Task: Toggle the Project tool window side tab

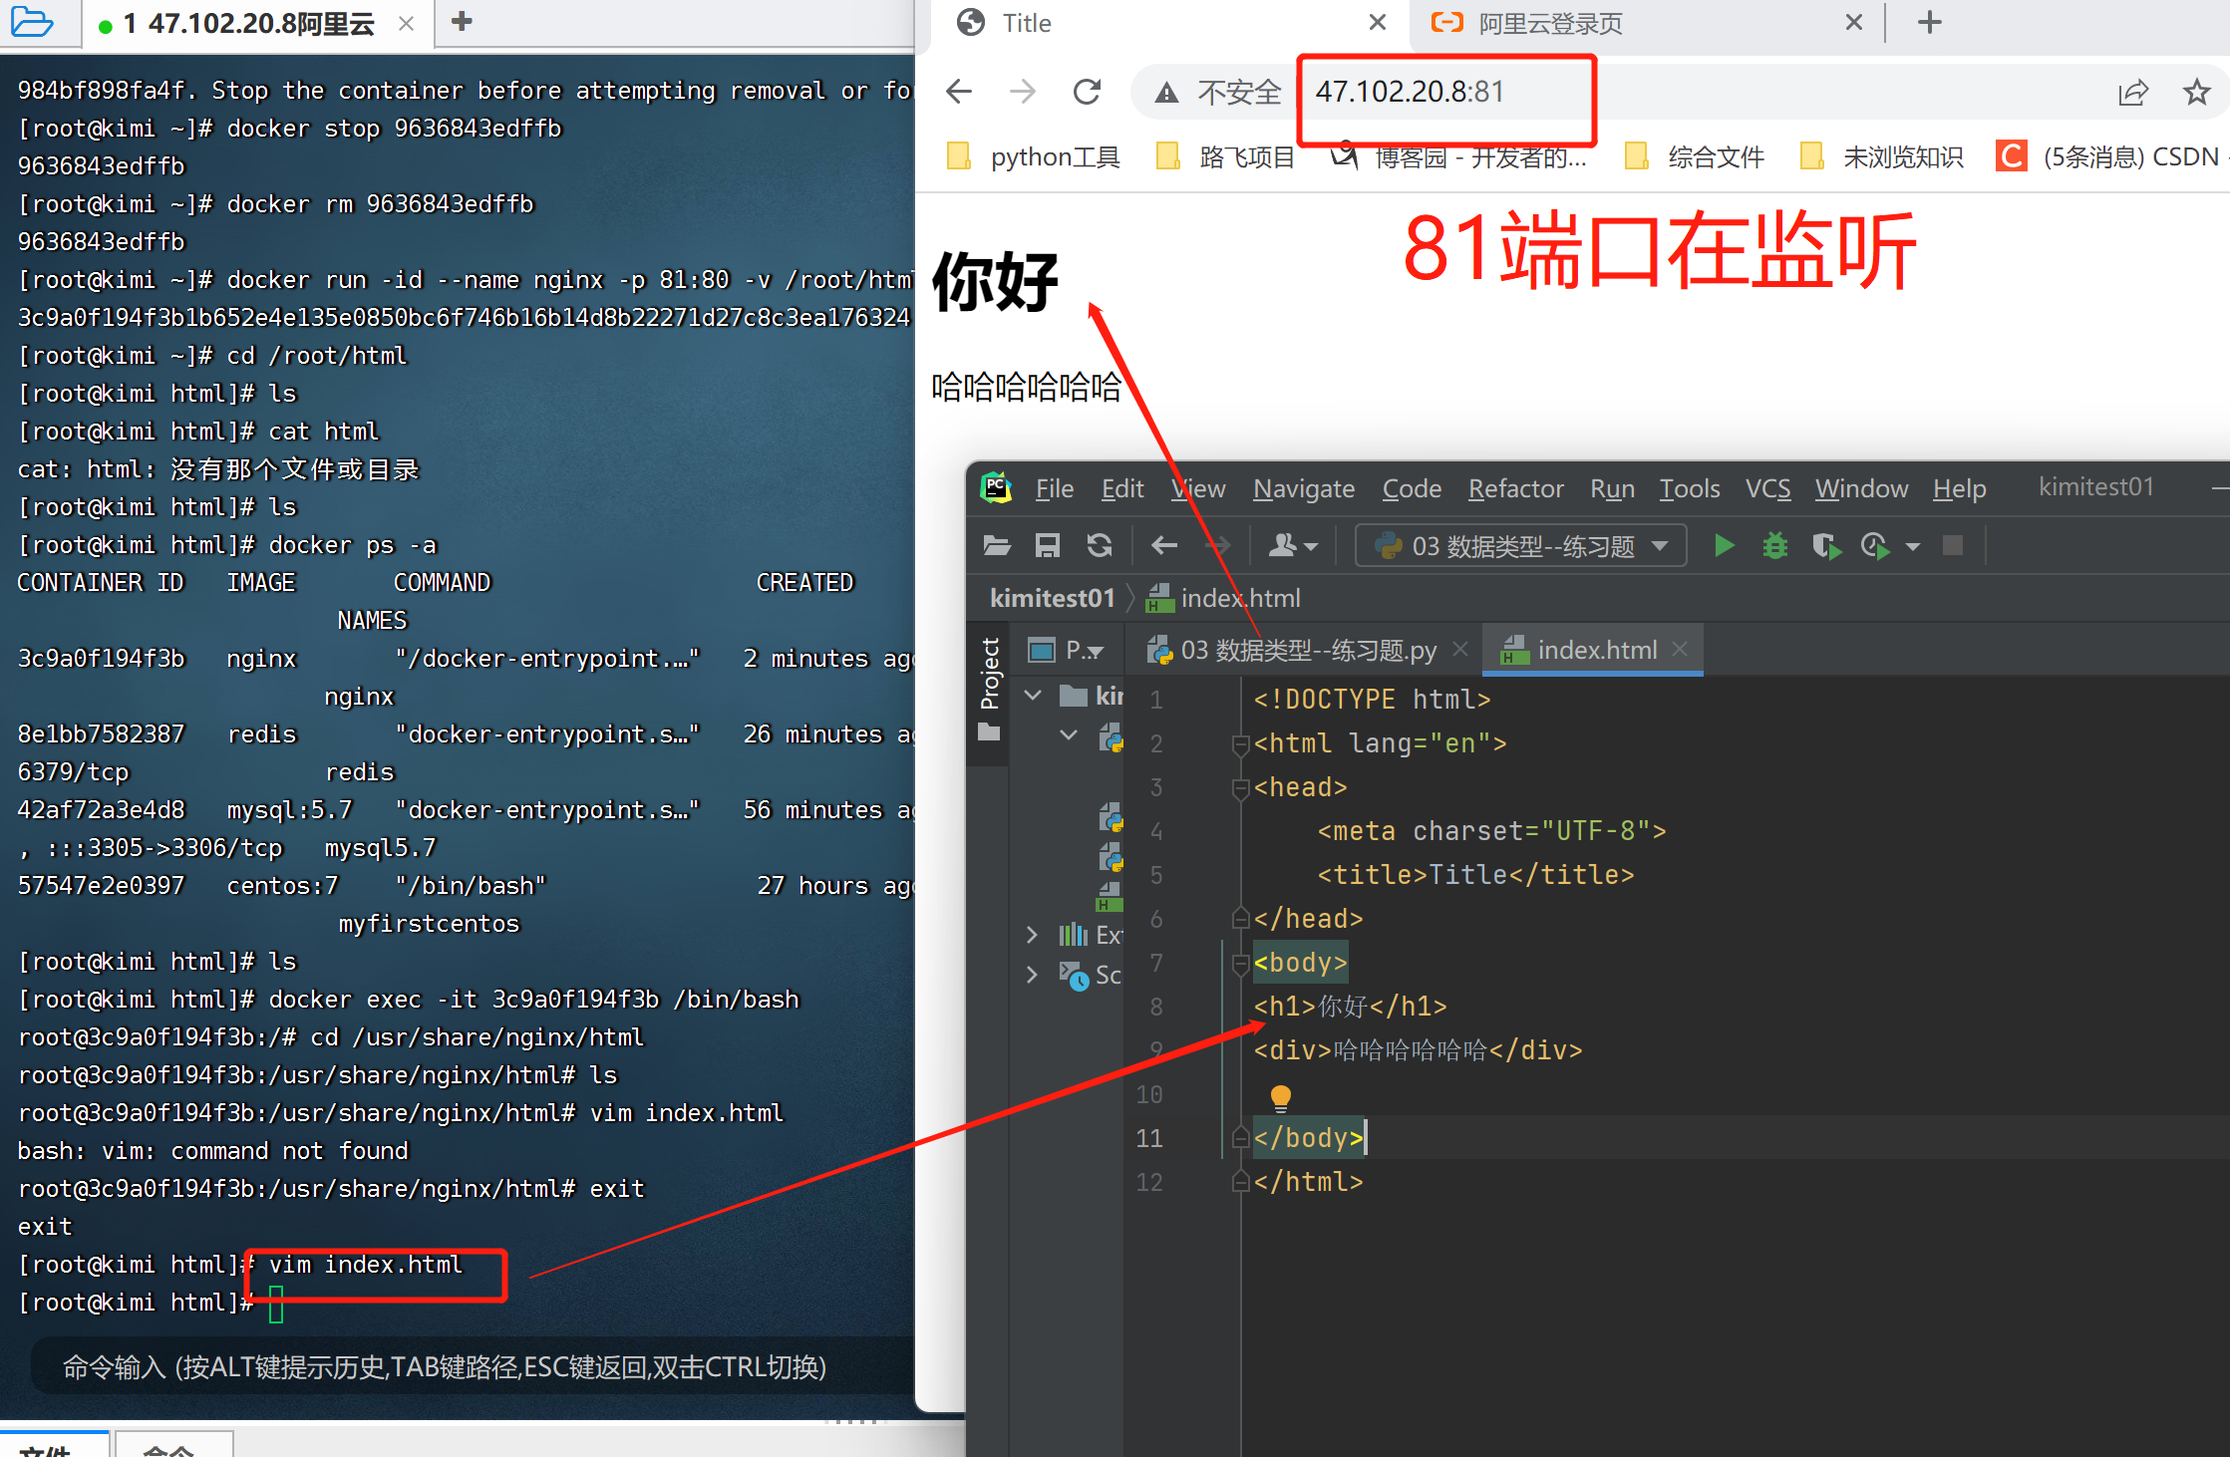Action: pyautogui.click(x=989, y=675)
